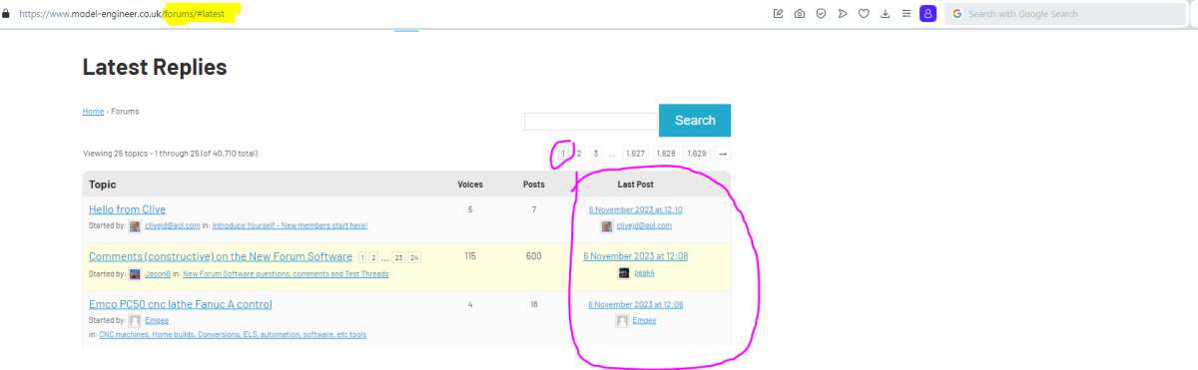Click the purple profile account icon
Image resolution: width=1198 pixels, height=370 pixels.
click(x=928, y=14)
